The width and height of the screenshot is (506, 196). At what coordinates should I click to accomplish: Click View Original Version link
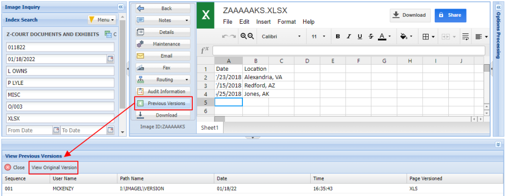[54, 167]
